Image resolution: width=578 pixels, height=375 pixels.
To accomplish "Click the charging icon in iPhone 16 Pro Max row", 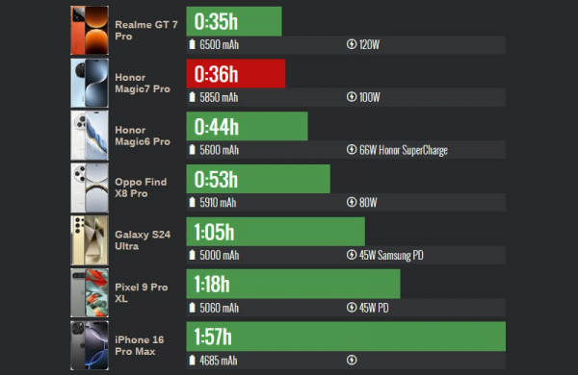I will pos(352,360).
